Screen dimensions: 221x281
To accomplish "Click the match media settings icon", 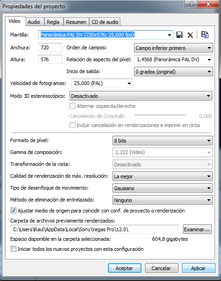I will point(205,35).
